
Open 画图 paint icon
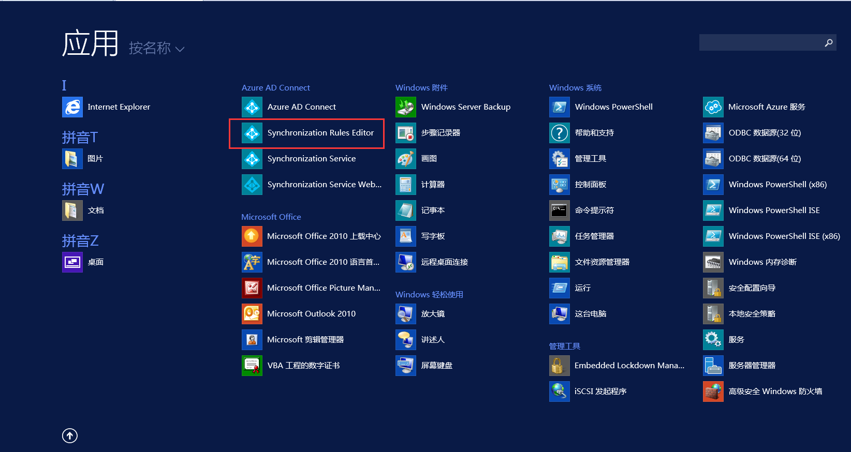pos(406,159)
